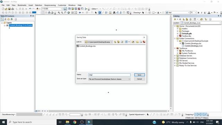Open the font size dropdown
This screenshot has height=125, width=222.
pyautogui.click(x=196, y=12)
